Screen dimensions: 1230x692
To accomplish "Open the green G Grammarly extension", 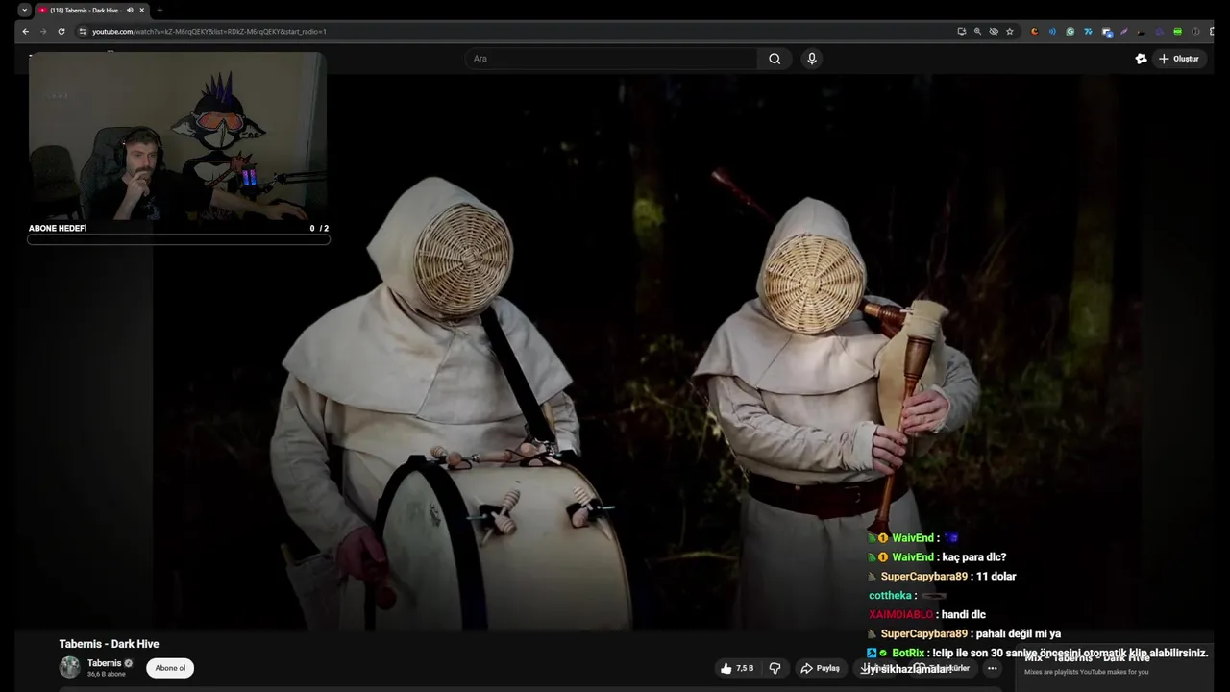I will point(1070,31).
